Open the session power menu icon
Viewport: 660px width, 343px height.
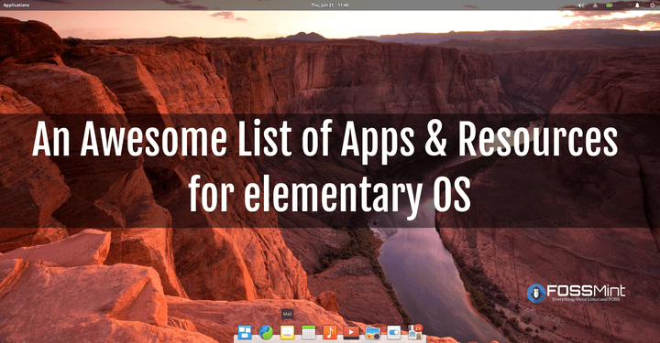pos(652,5)
